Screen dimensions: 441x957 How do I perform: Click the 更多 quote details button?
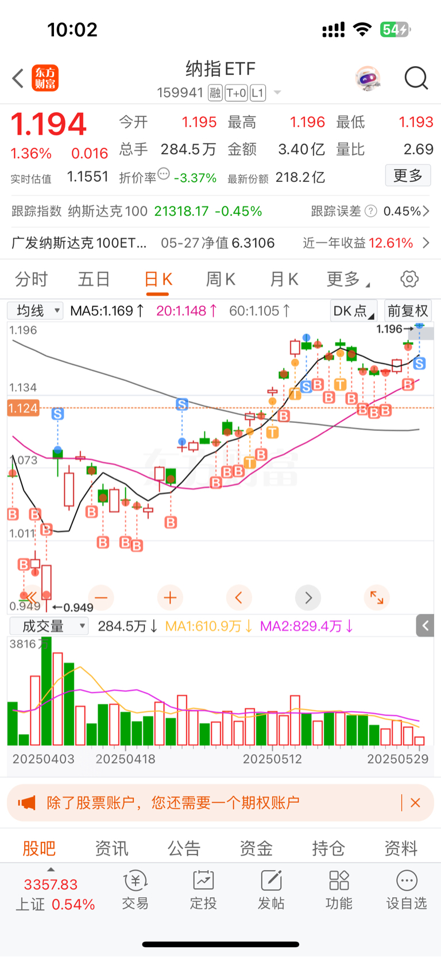click(408, 176)
